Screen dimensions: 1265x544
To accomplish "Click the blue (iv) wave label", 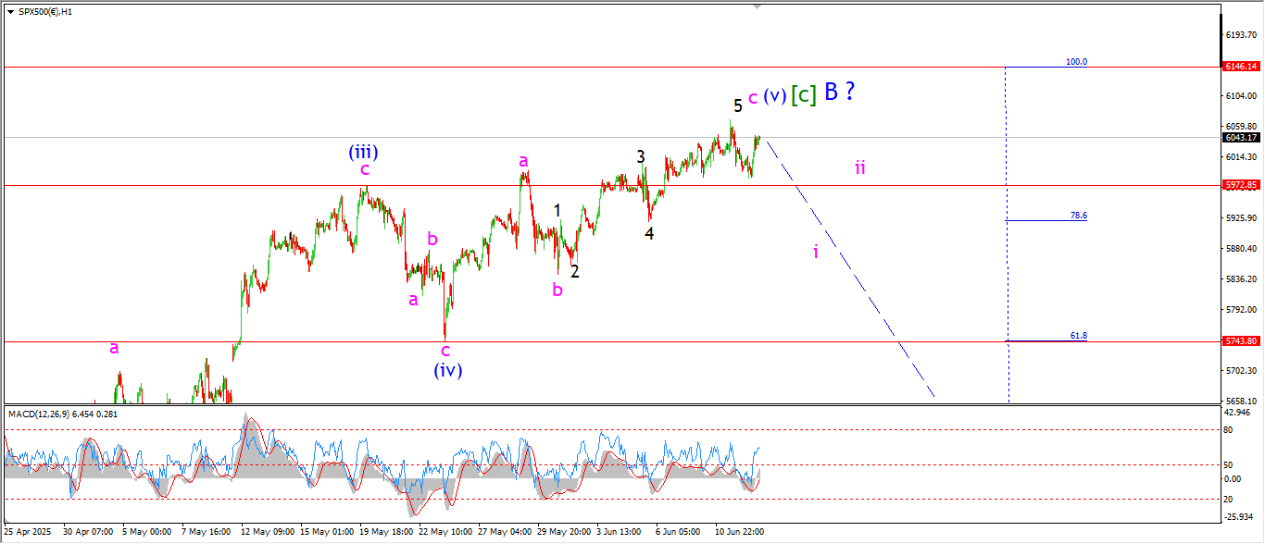I will (448, 370).
